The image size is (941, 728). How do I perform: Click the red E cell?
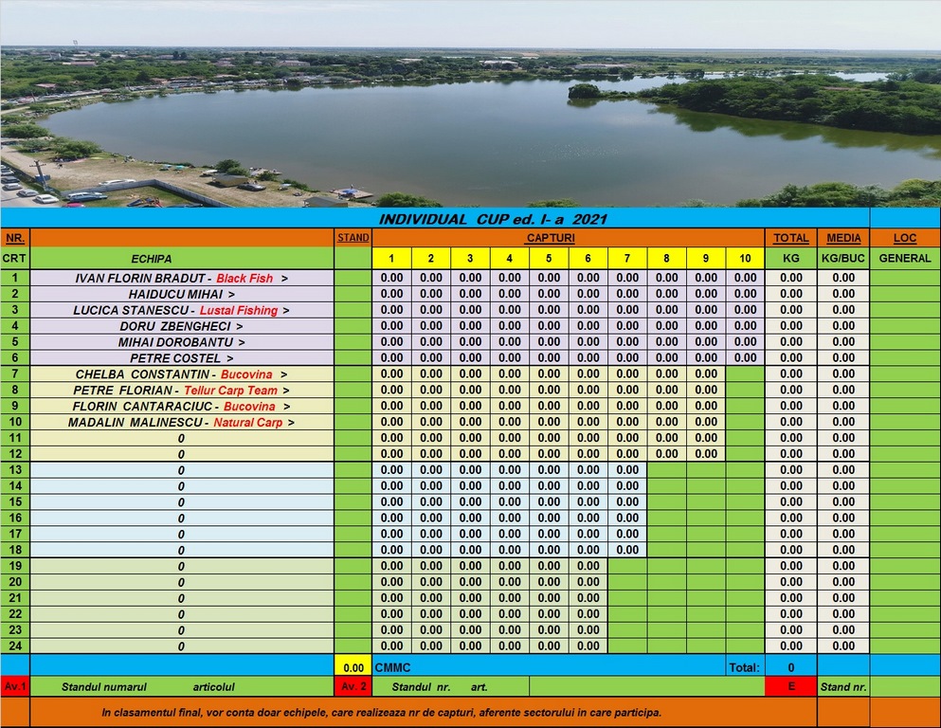[x=790, y=686]
